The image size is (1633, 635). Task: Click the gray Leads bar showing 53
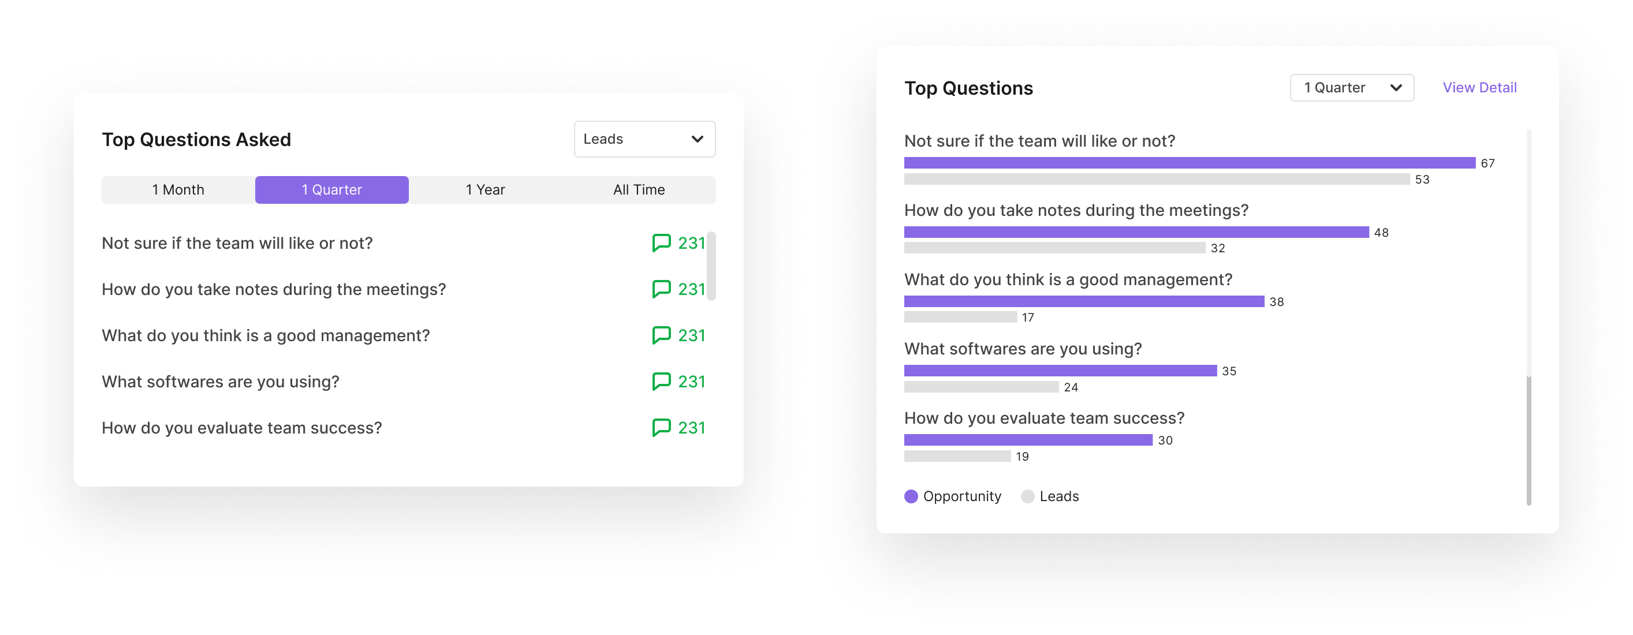(1156, 180)
